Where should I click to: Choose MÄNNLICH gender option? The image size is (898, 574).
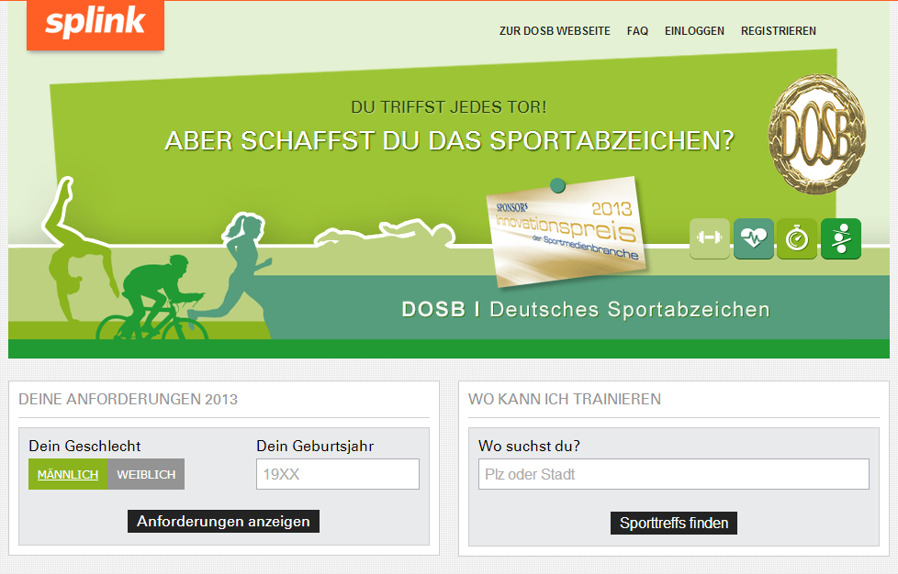tap(68, 474)
